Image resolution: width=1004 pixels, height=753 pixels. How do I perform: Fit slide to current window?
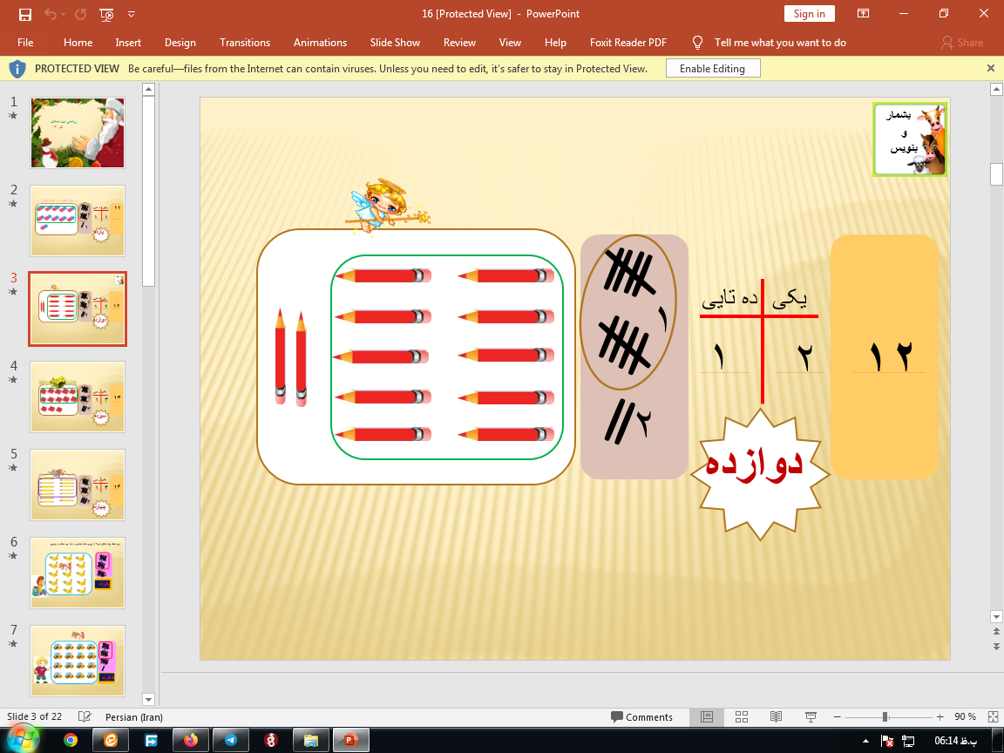tap(992, 716)
